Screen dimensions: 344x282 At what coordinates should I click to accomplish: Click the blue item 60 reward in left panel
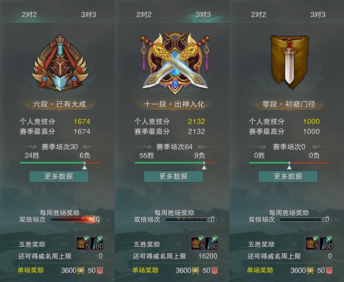[x=97, y=243]
